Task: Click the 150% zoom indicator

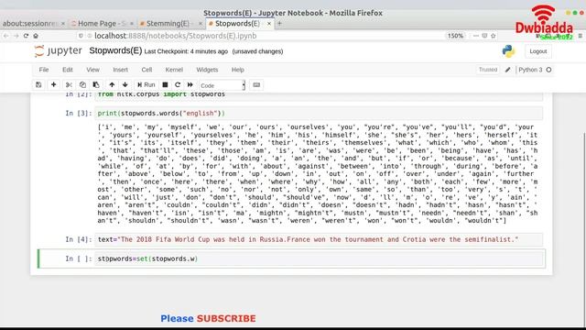Action: [x=456, y=36]
